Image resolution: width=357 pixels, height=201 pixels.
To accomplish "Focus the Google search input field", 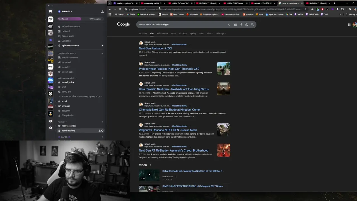I will click(x=181, y=25).
